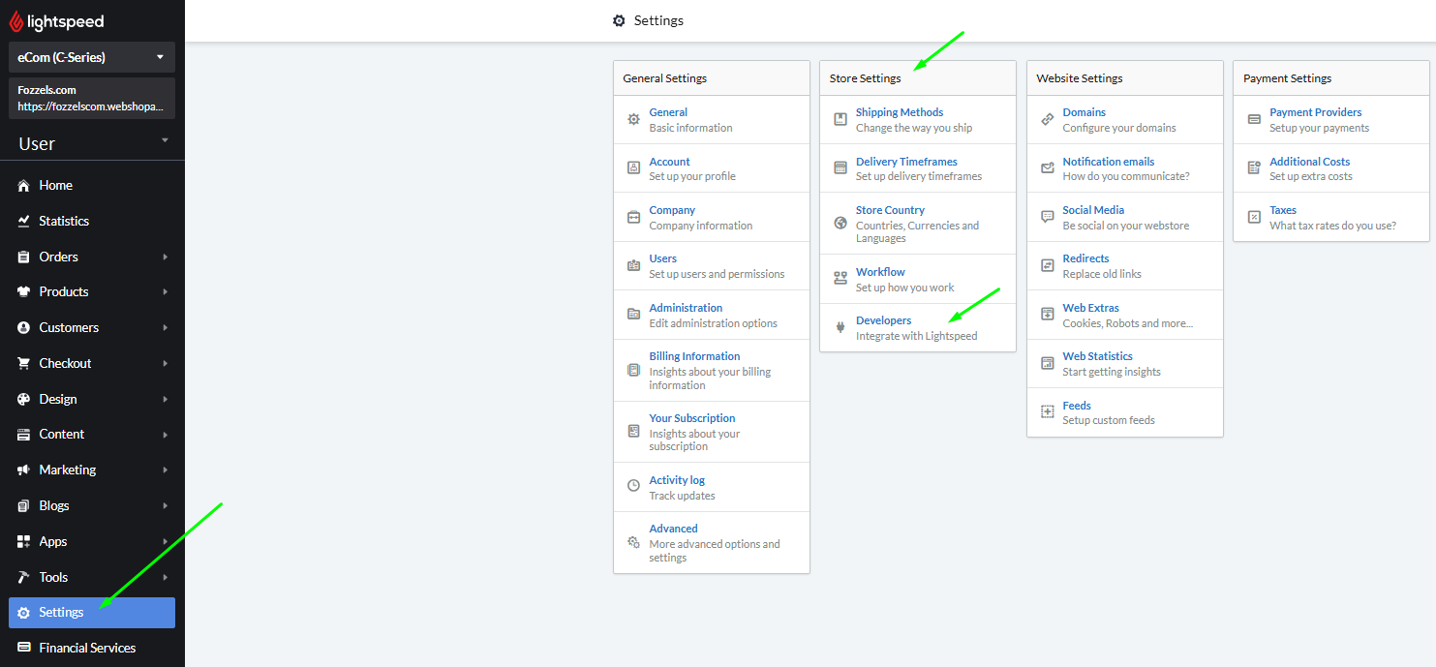Open the Billing Information link

point(694,356)
